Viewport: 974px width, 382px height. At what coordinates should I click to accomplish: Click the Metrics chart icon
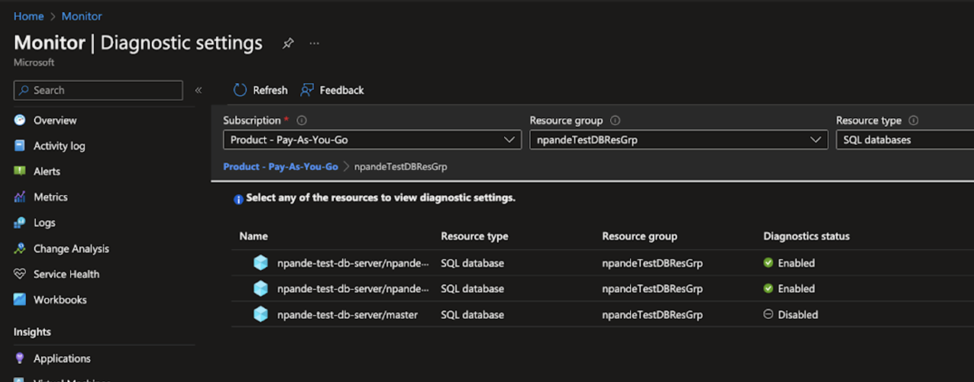[x=20, y=197]
